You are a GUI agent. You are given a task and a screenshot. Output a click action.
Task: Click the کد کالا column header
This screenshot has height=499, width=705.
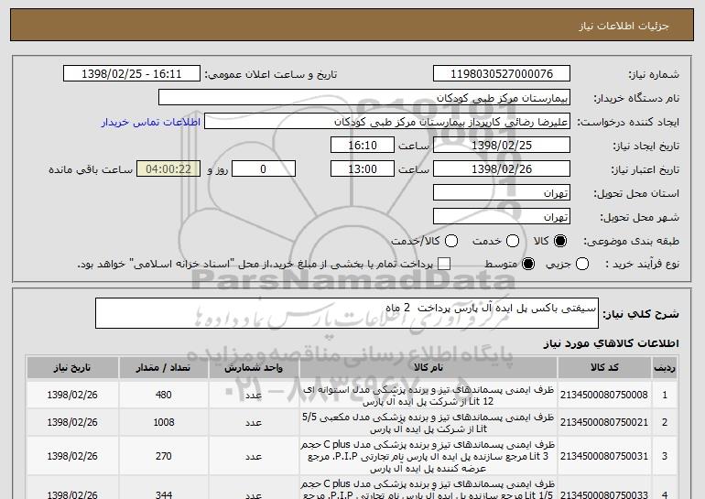coord(604,368)
